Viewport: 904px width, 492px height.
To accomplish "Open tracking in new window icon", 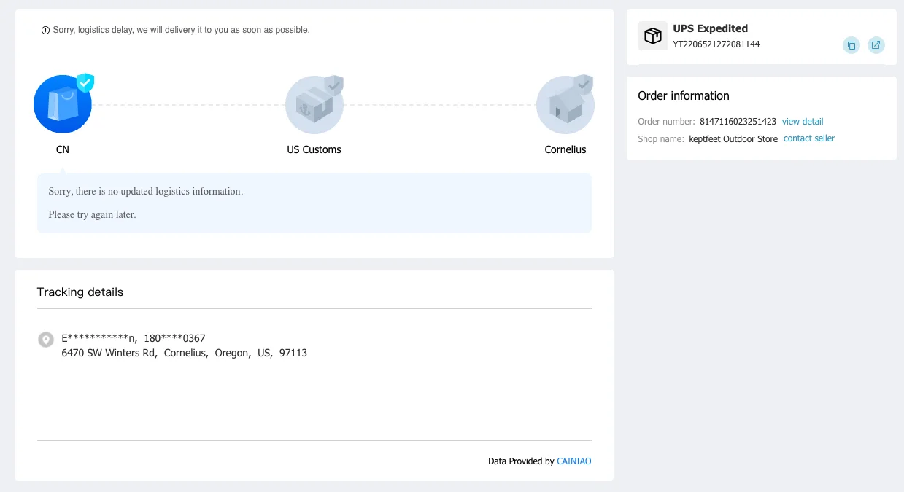I will [876, 45].
